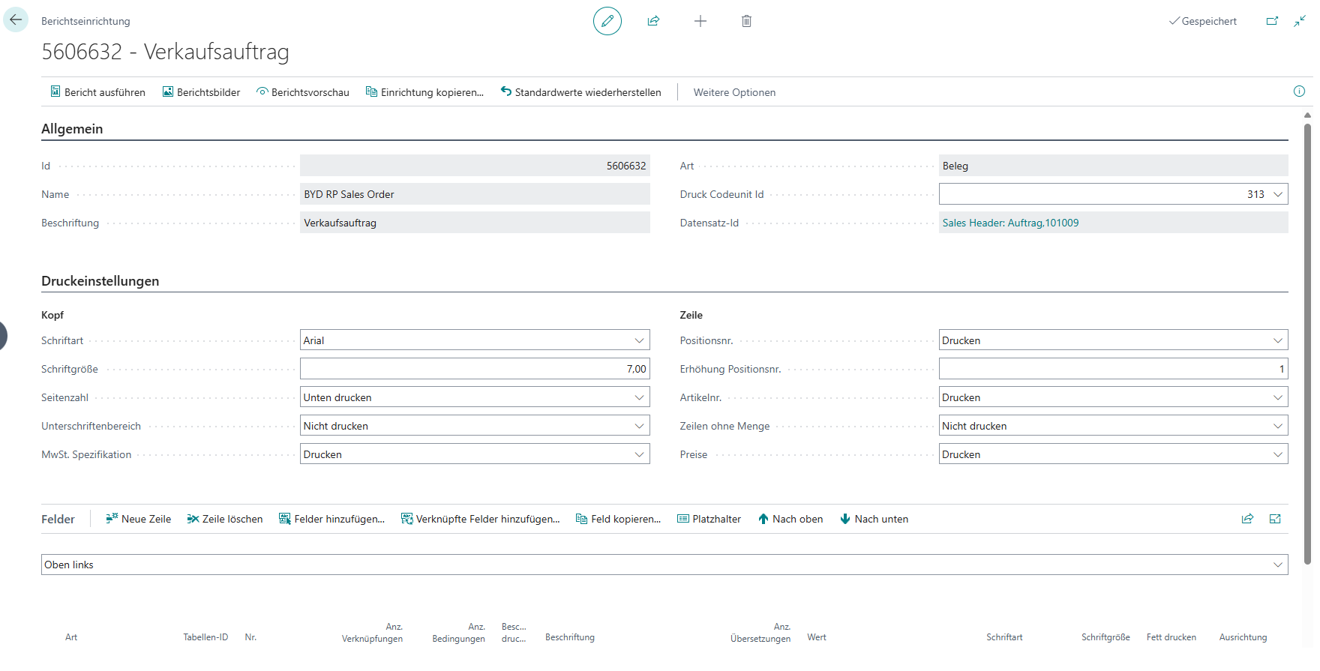
Task: Collapse the Druckeinstellungen section heading
Action: click(x=100, y=281)
